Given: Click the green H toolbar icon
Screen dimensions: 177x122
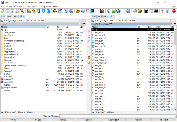Looking at the screenshot, I should pos(114,11).
